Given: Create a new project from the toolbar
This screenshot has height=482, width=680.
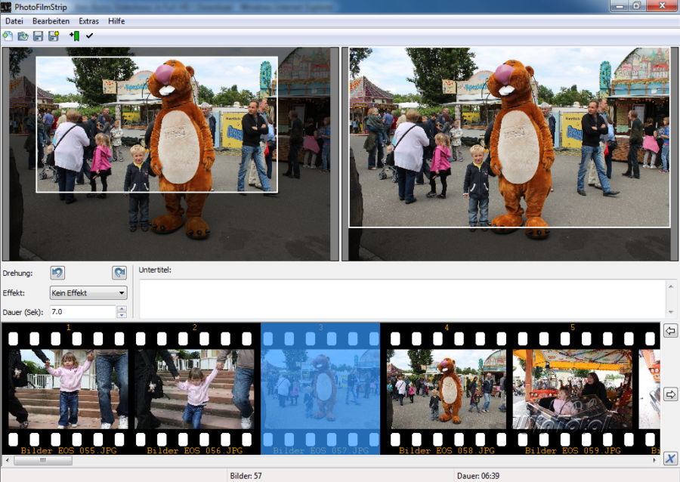Looking at the screenshot, I should click(8, 36).
